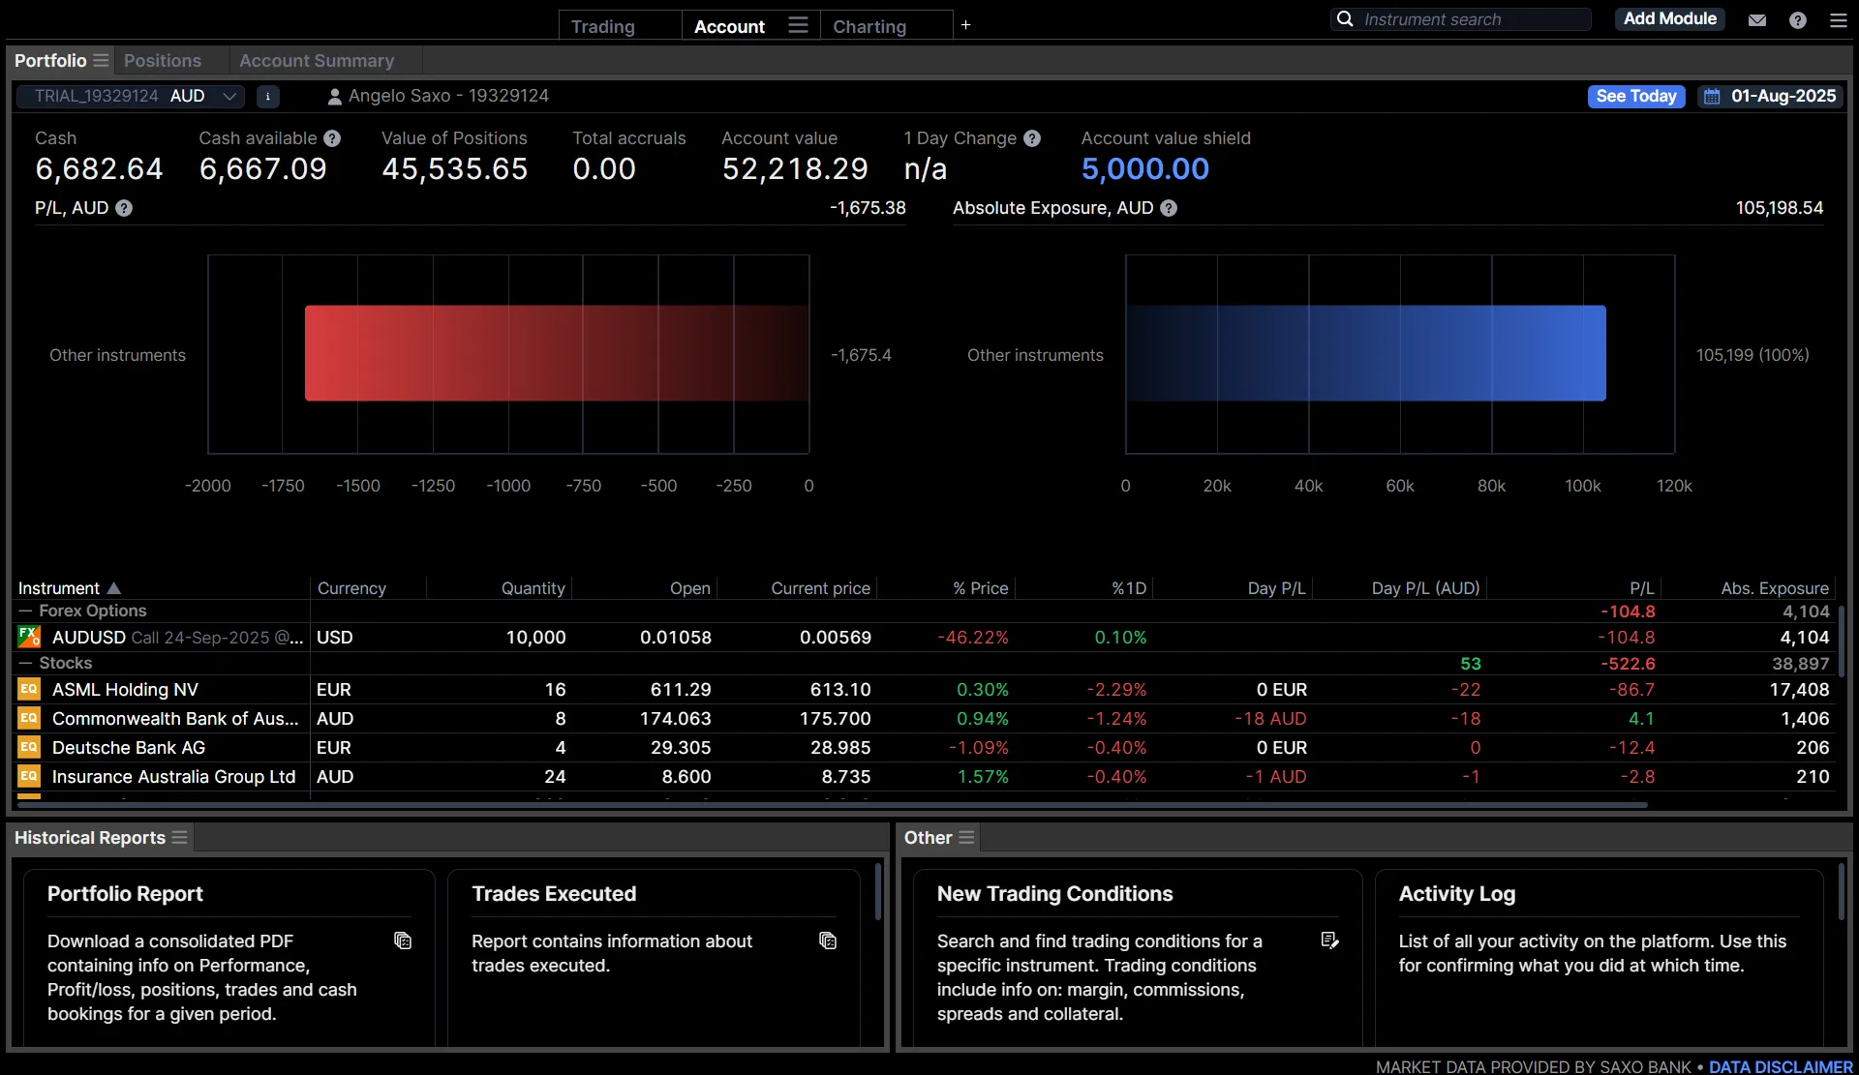
Task: Open the Activity Log card
Action: click(1599, 958)
